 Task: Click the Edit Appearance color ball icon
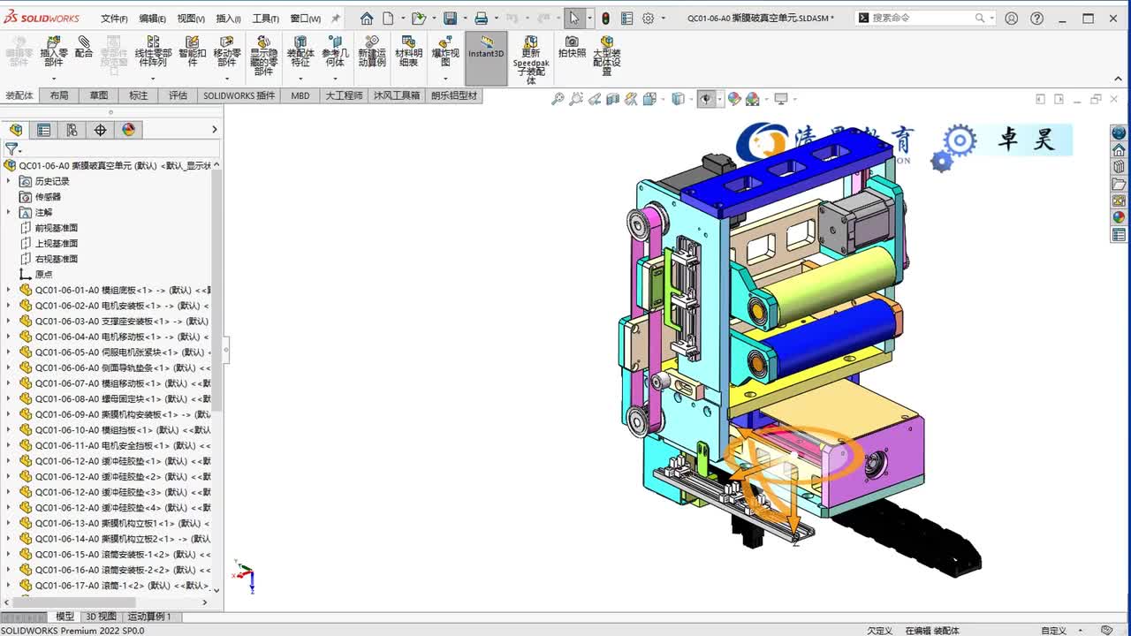point(734,100)
